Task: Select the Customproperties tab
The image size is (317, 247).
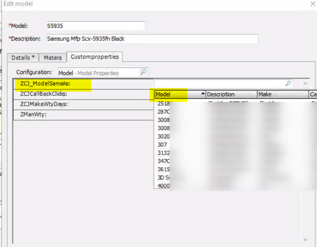Action: (95, 57)
